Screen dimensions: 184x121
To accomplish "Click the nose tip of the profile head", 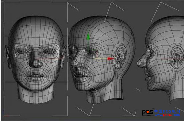I will 139,64.
